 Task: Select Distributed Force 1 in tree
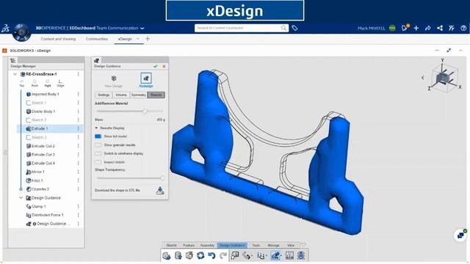click(47, 215)
